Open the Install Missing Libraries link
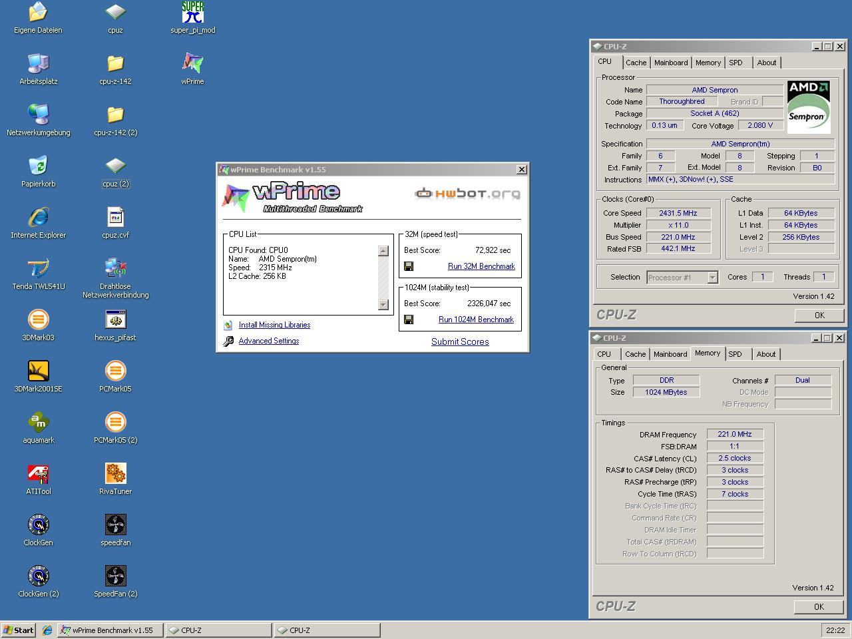 click(x=274, y=325)
